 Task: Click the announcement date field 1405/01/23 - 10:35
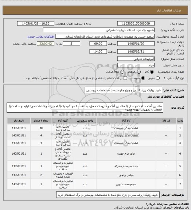36,23
